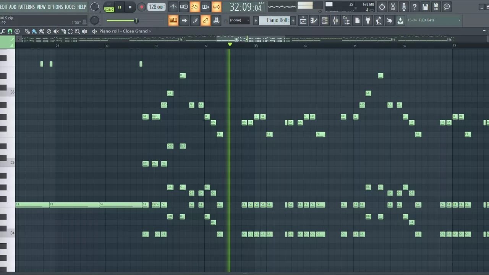Pause playback
This screenshot has height=275, width=489.
tap(120, 7)
